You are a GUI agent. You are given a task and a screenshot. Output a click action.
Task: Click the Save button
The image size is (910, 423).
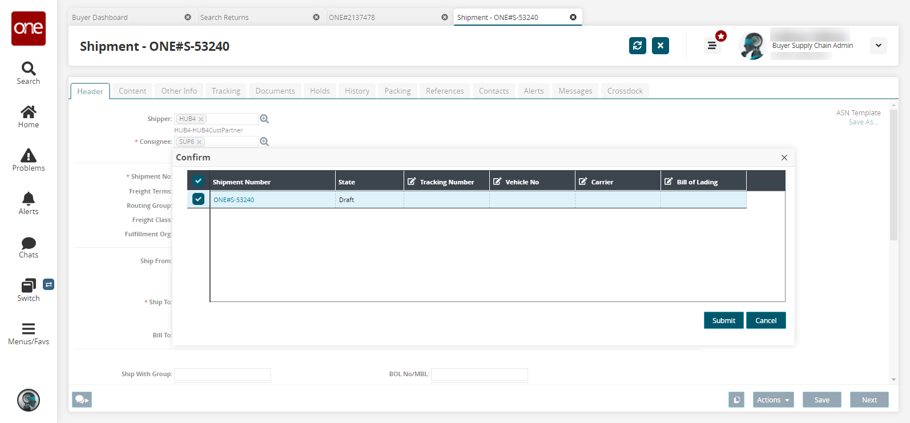(822, 400)
